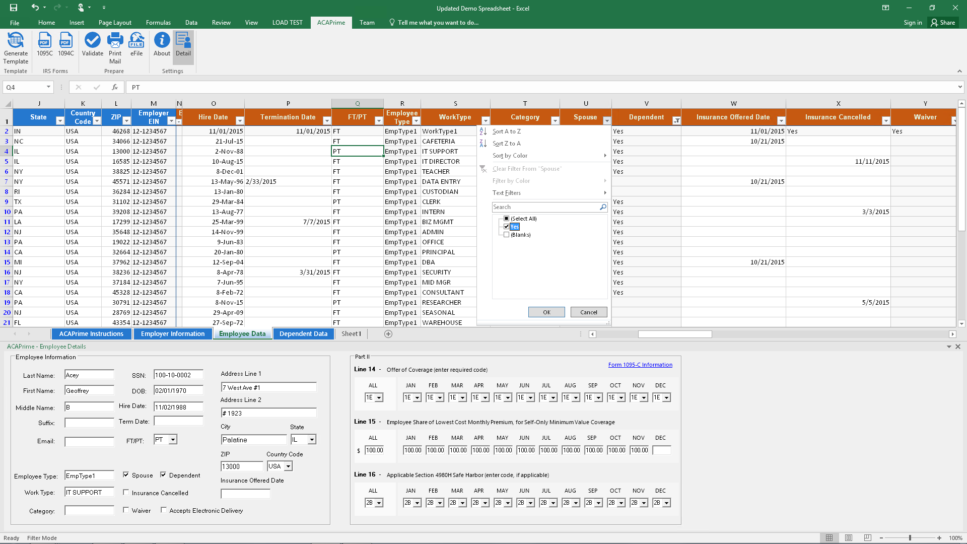The height and width of the screenshot is (544, 967).
Task: Switch to Page Layout view icon
Action: pos(849,538)
